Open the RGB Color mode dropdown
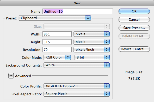 (x=57, y=57)
